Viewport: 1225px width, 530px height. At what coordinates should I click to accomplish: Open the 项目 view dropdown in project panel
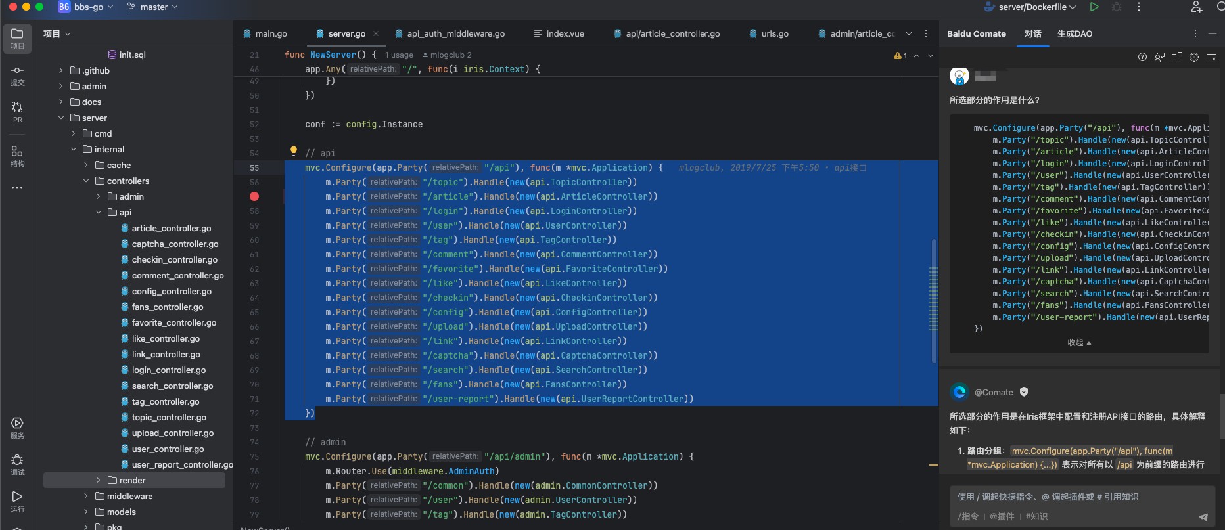57,33
